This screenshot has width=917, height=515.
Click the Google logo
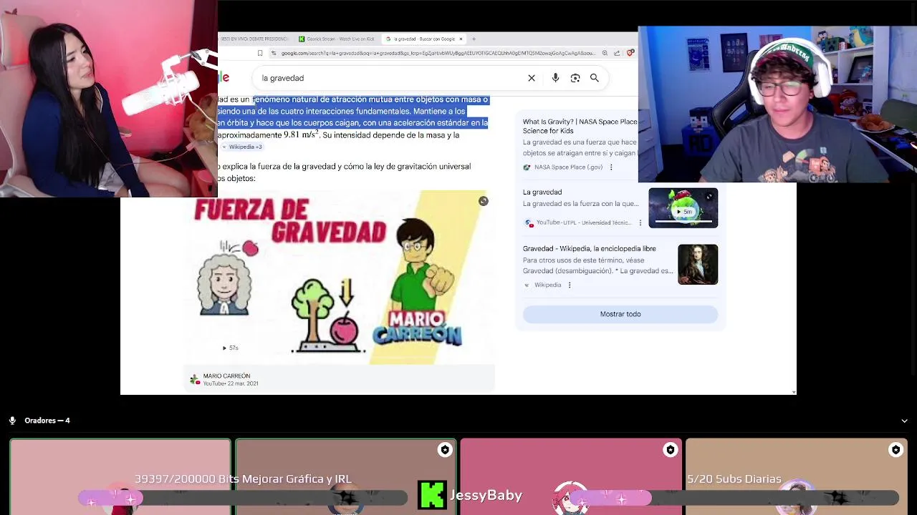[224, 78]
